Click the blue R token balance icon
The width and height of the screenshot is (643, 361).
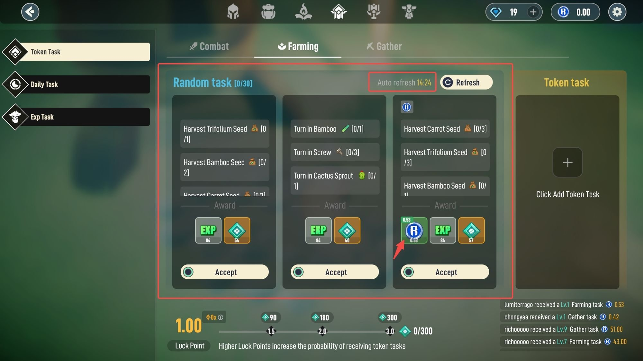[x=563, y=12]
